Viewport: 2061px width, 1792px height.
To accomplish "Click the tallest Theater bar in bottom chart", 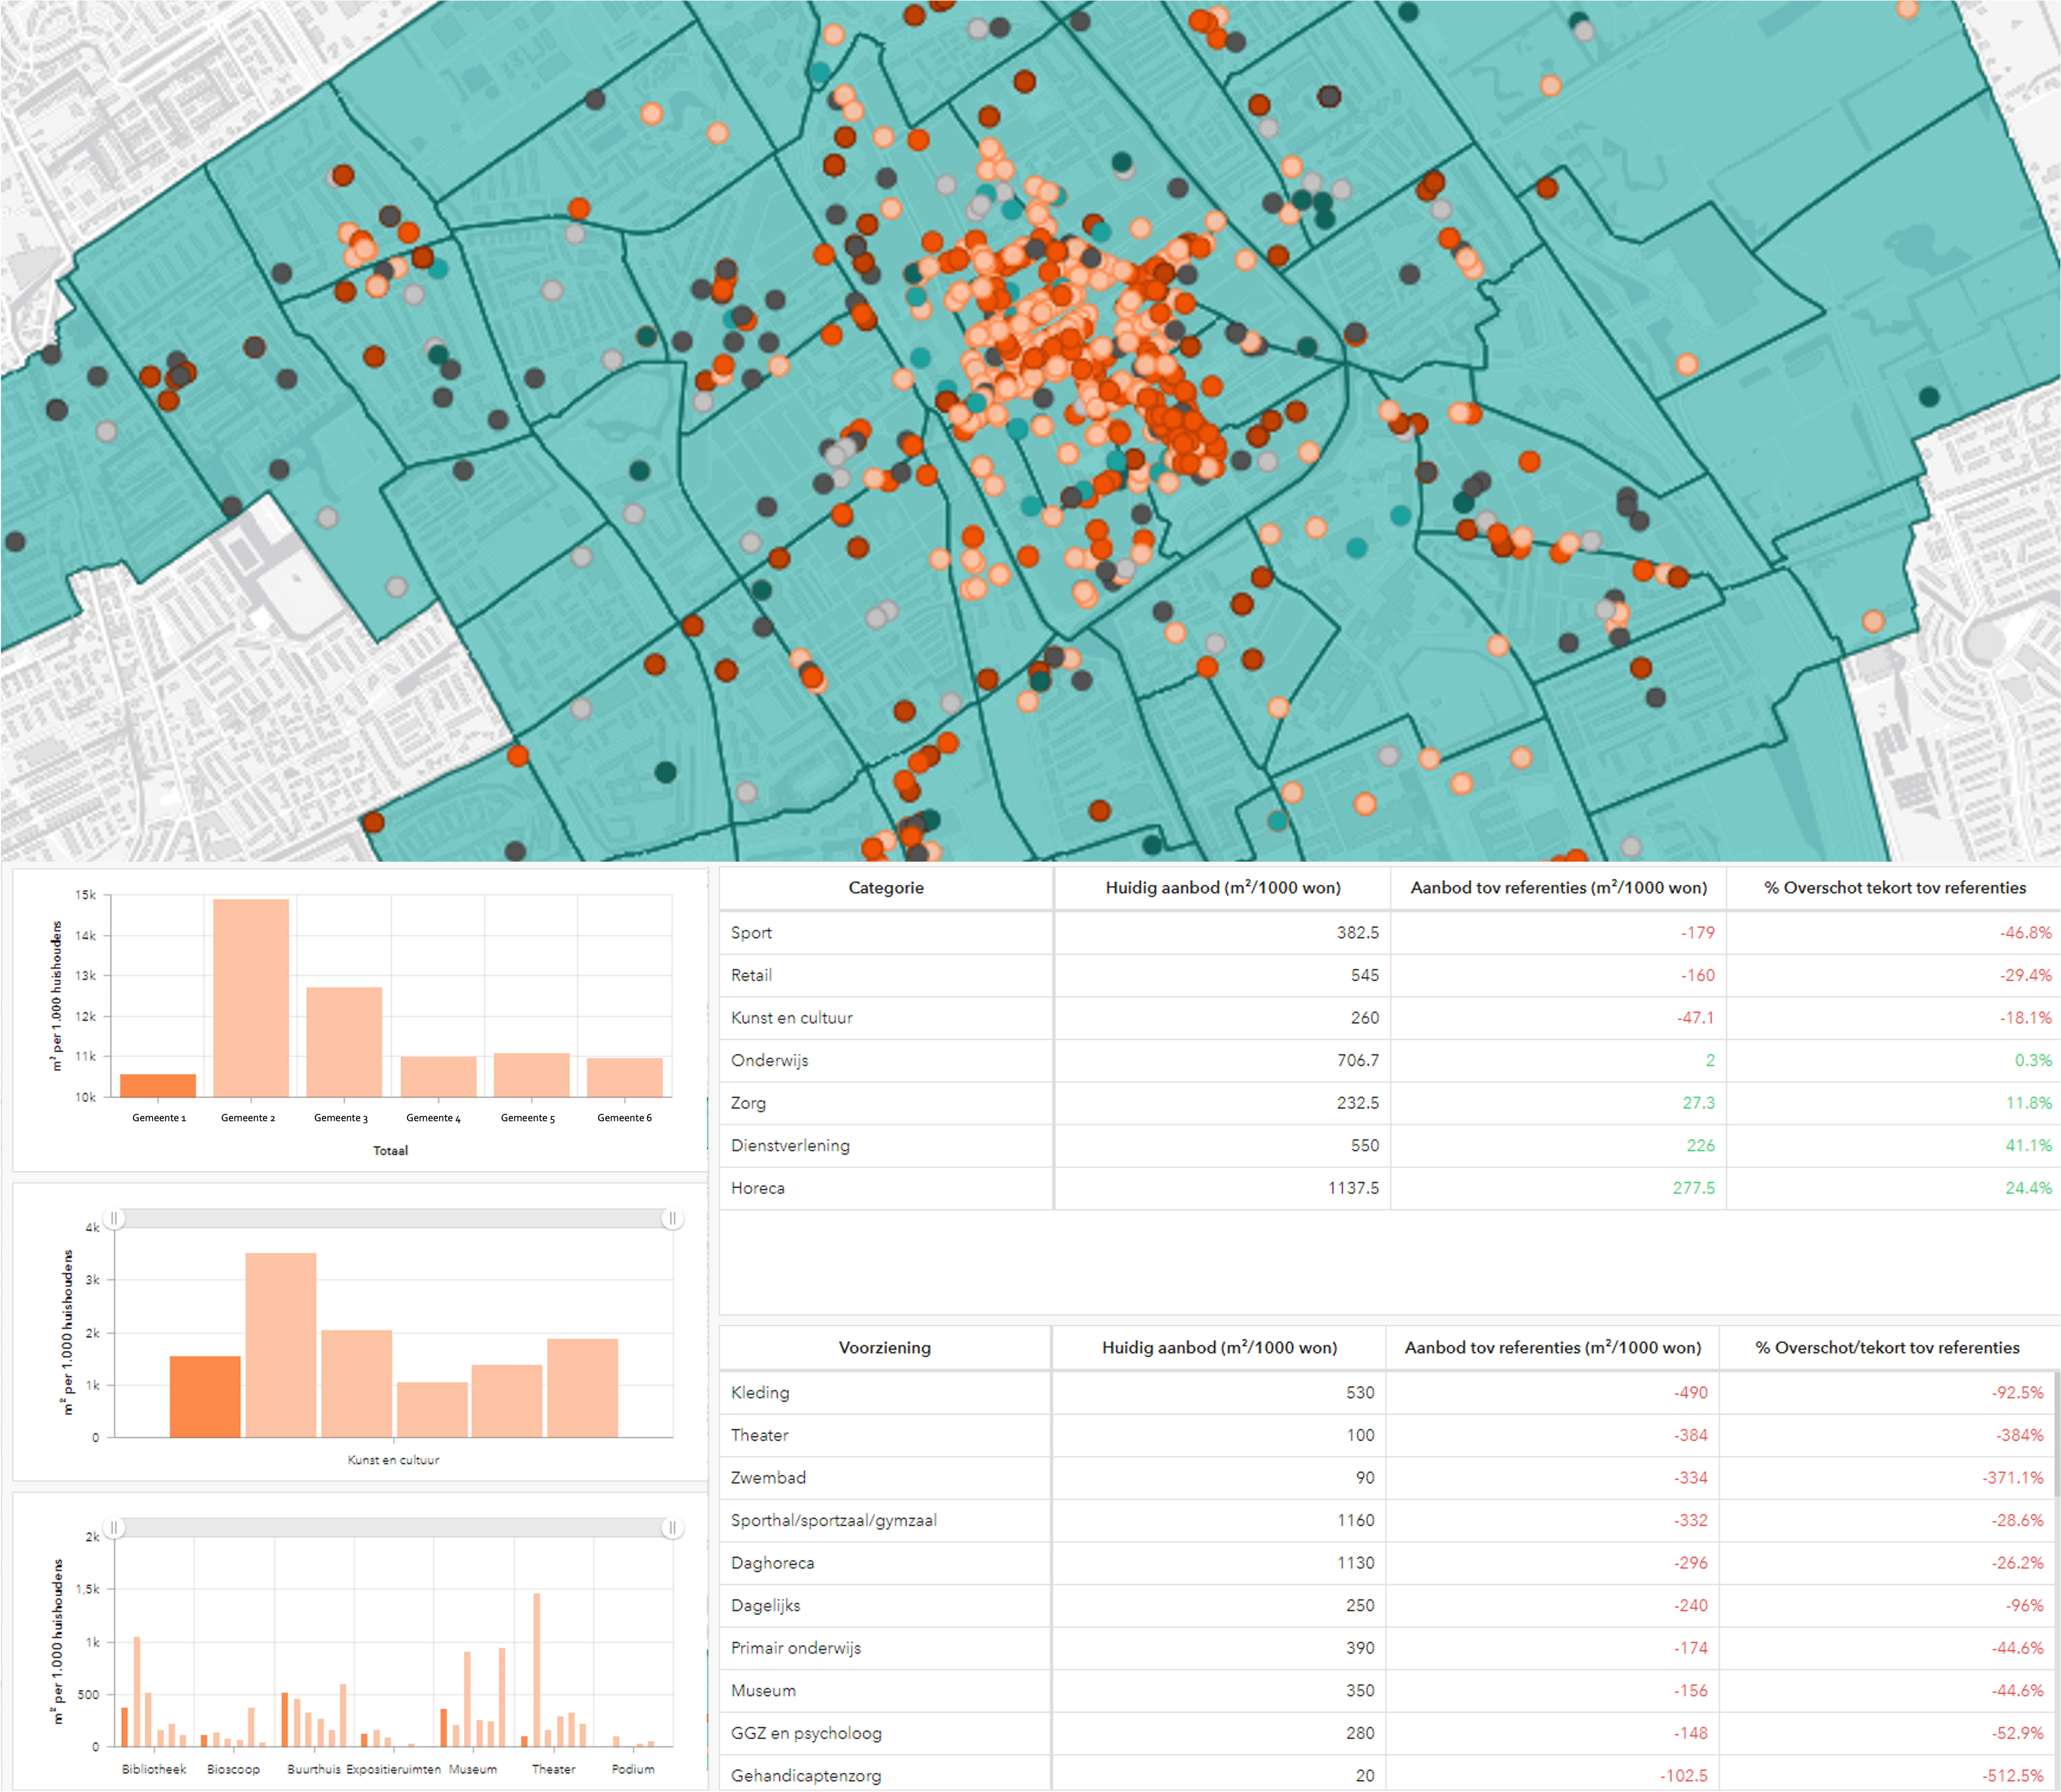I will pyautogui.click(x=537, y=1670).
